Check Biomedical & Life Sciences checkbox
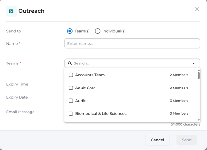207x150 pixels. 71,114
